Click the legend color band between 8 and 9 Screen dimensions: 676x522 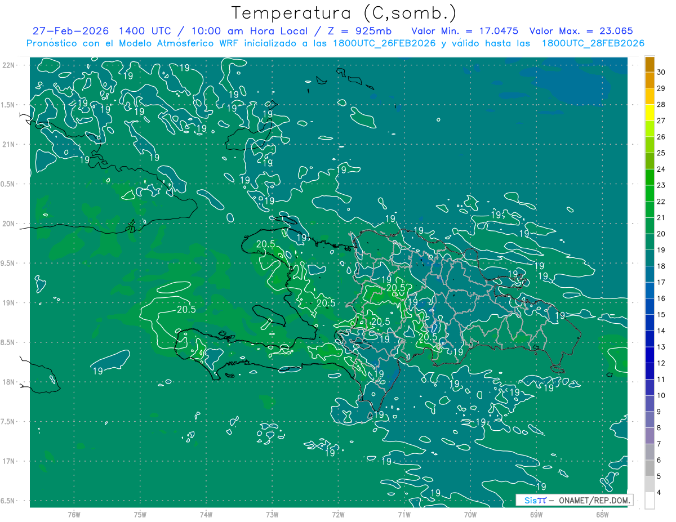pos(650,420)
